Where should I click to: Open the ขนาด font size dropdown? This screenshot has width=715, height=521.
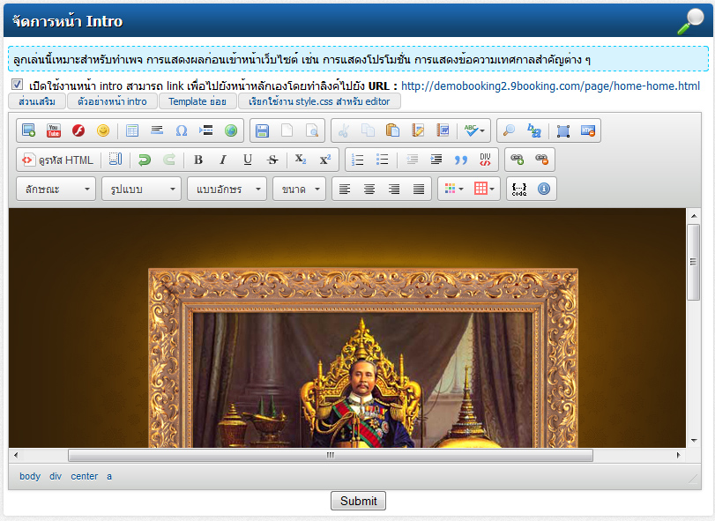299,189
